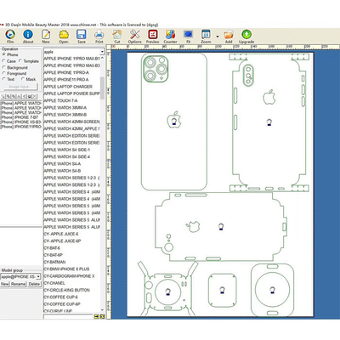Viewport: 340px width, 340px height.
Task: Click the Delete button under Model group
Action: [x=34, y=284]
